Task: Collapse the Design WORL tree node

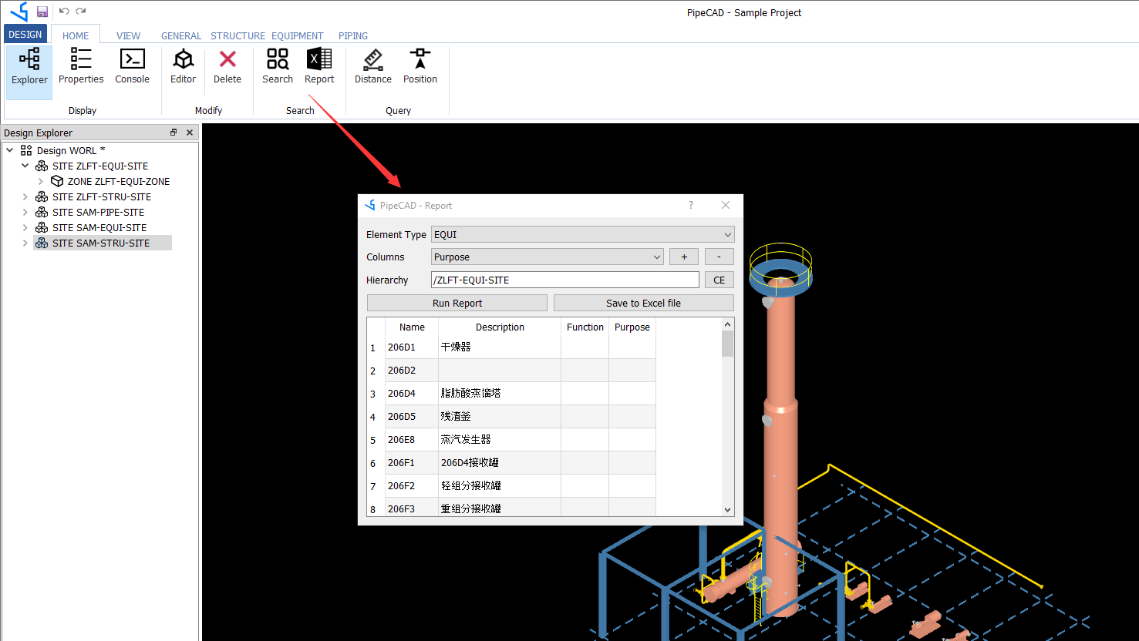Action: (x=9, y=150)
